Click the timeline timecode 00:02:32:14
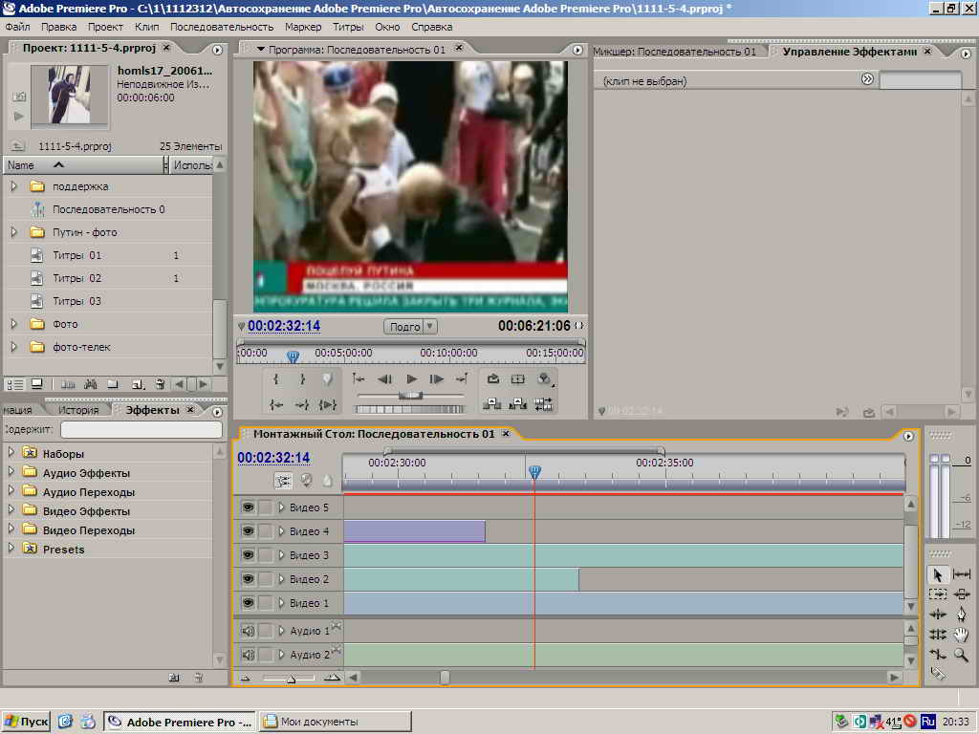This screenshot has width=979, height=734. [273, 458]
